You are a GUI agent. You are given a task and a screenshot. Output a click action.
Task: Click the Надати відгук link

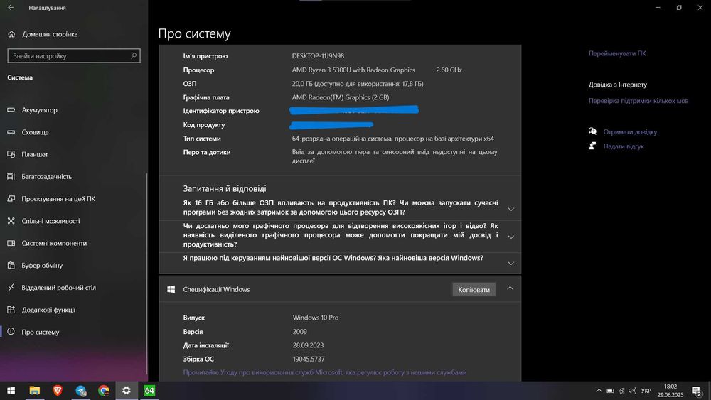click(x=624, y=146)
